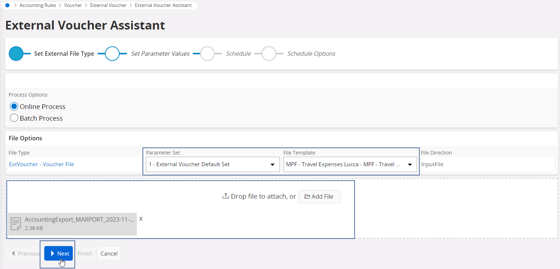Image resolution: width=560 pixels, height=269 pixels.
Task: Expand the File Template dropdown
Action: tap(350, 164)
